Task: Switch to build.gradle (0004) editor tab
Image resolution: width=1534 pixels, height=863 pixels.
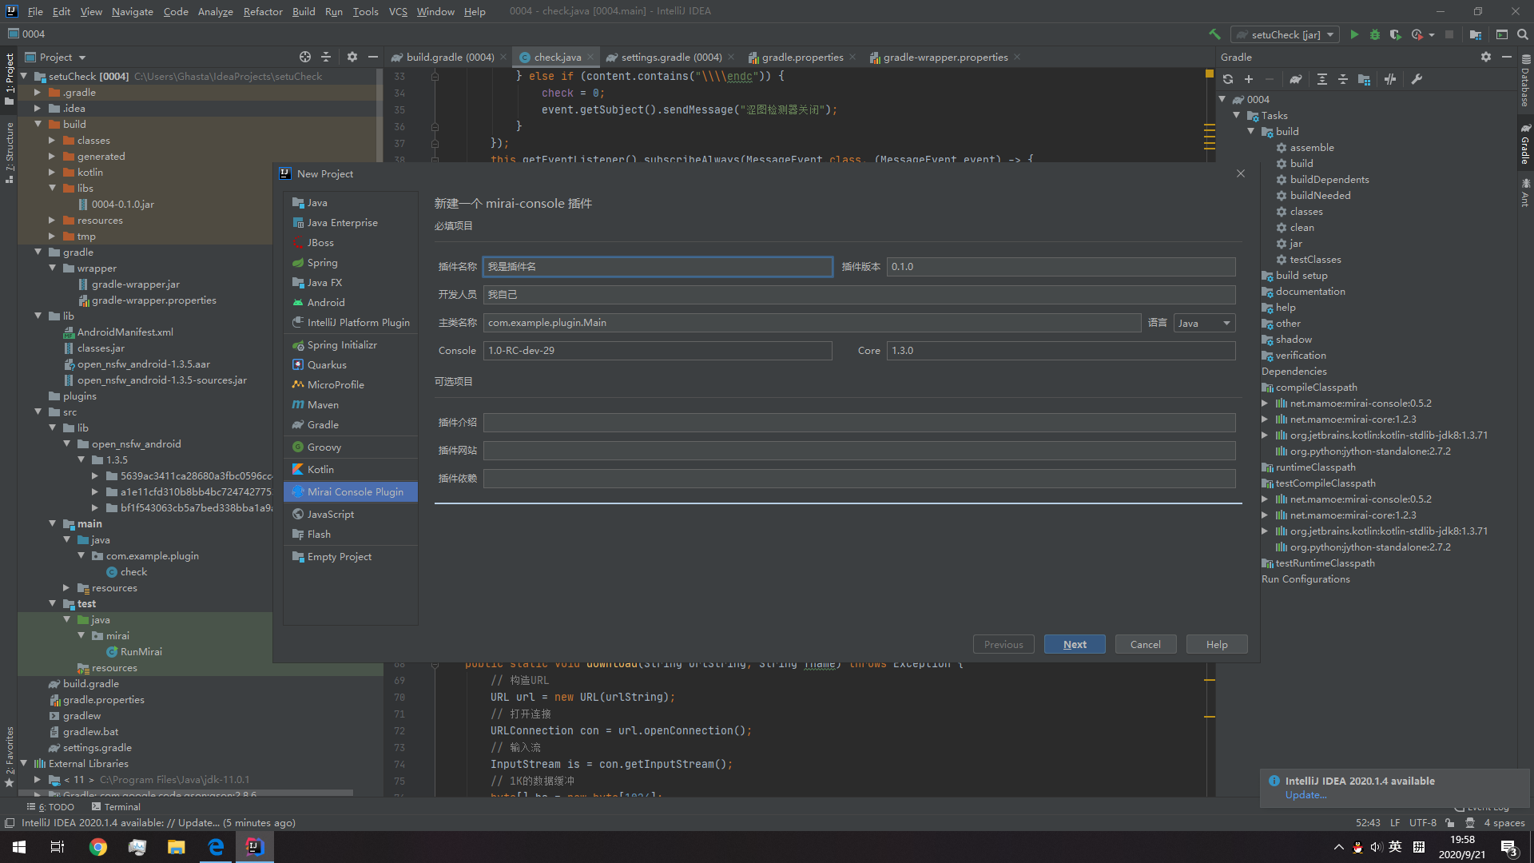Action: [449, 57]
